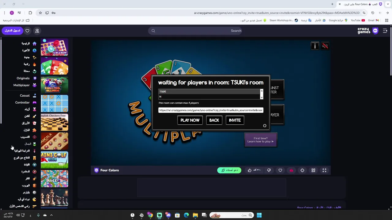Viewport: 392px width, 220px height.
Task: Bookmark this page with star icon
Action: click(40, 13)
